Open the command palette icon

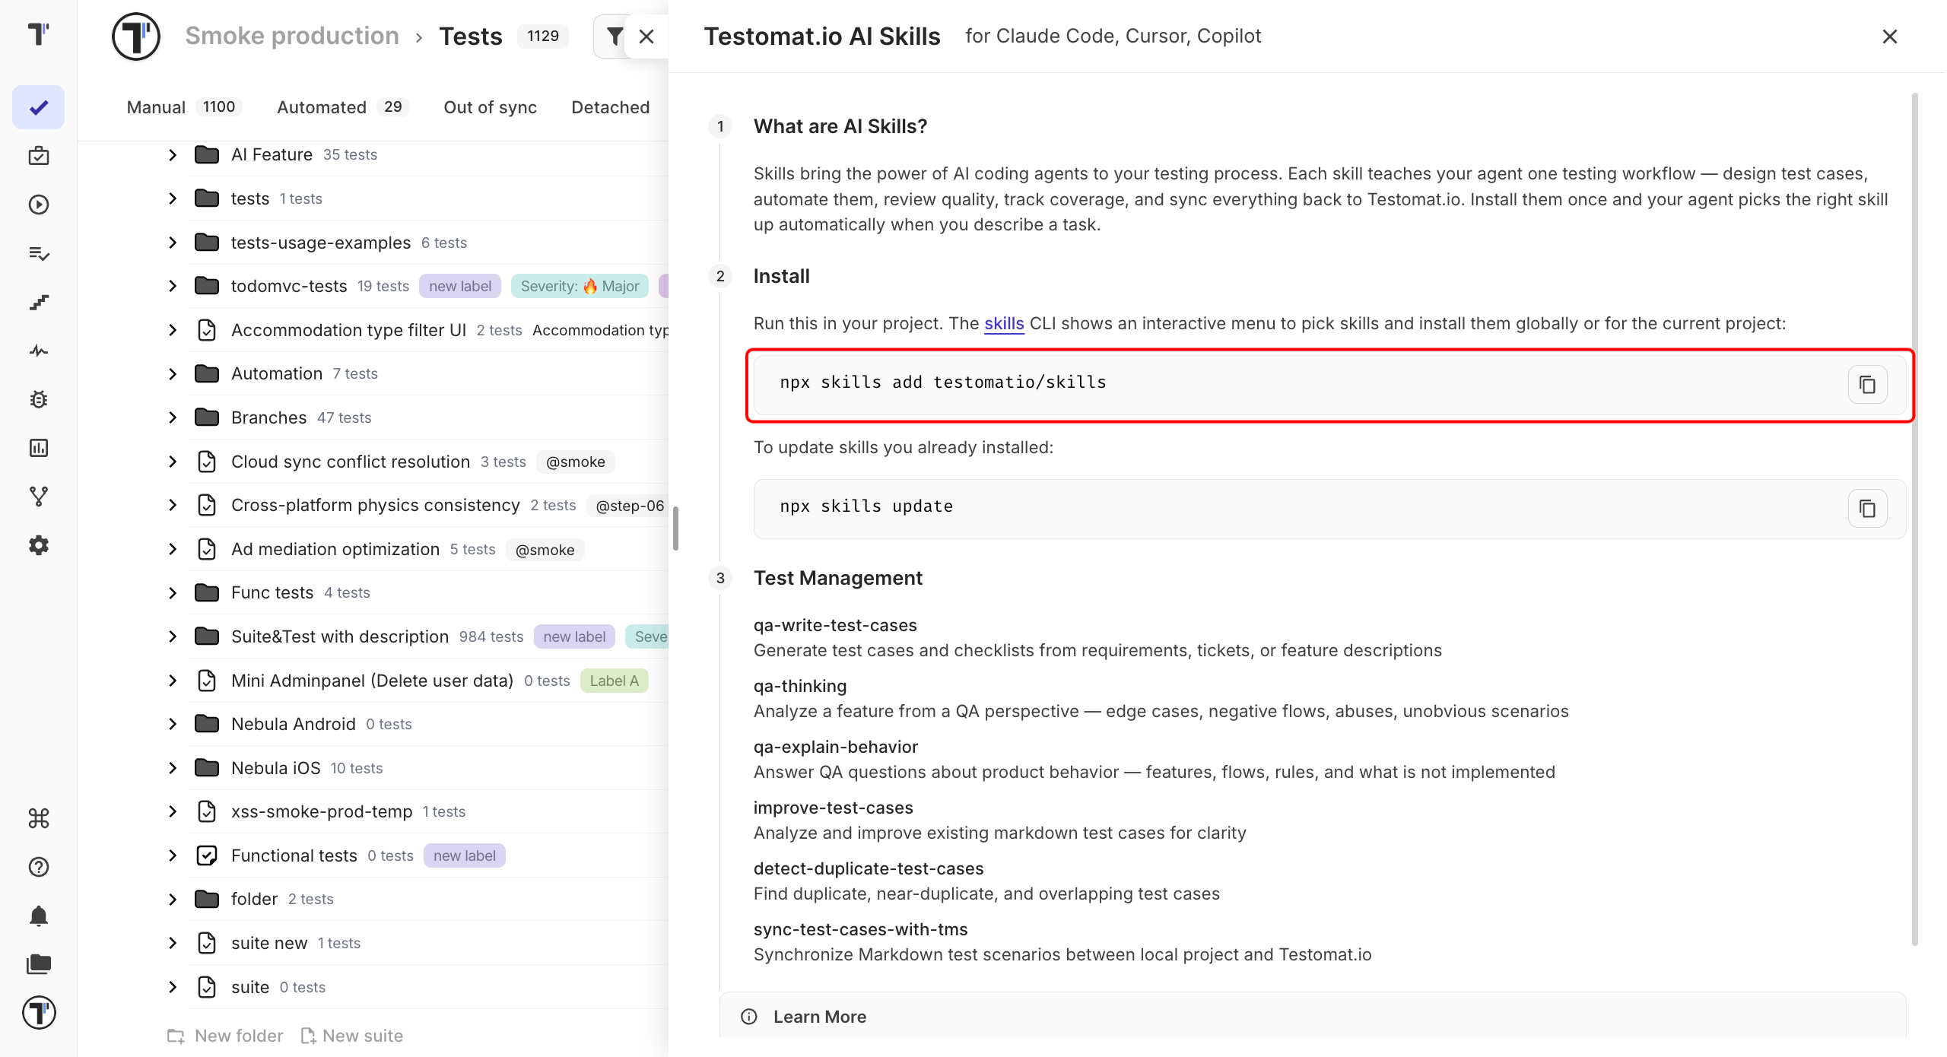click(x=38, y=818)
